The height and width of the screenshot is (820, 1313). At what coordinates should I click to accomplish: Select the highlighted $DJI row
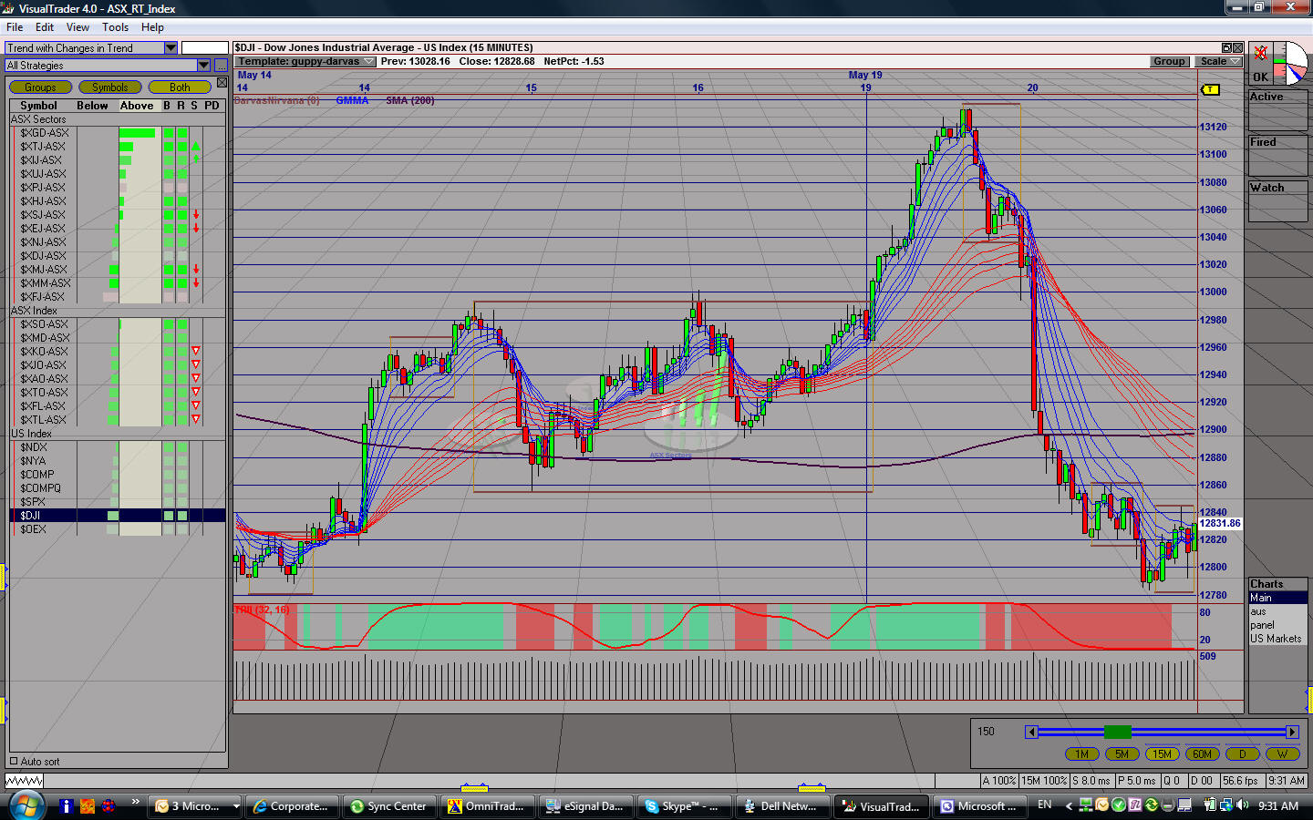[117, 516]
